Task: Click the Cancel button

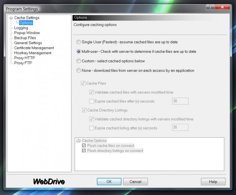Action: 136,182
